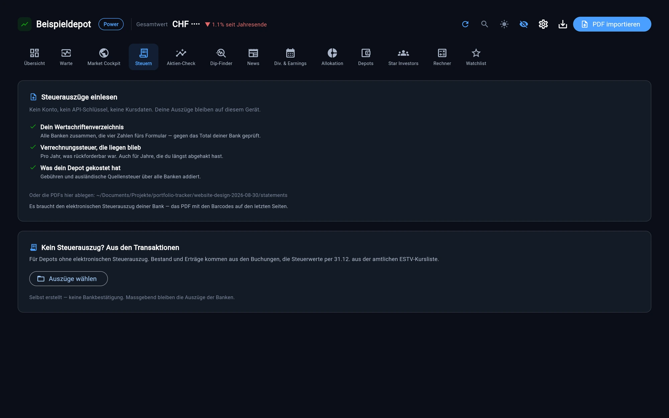Image resolution: width=669 pixels, height=418 pixels.
Task: Click the Power plan badge
Action: tap(111, 24)
